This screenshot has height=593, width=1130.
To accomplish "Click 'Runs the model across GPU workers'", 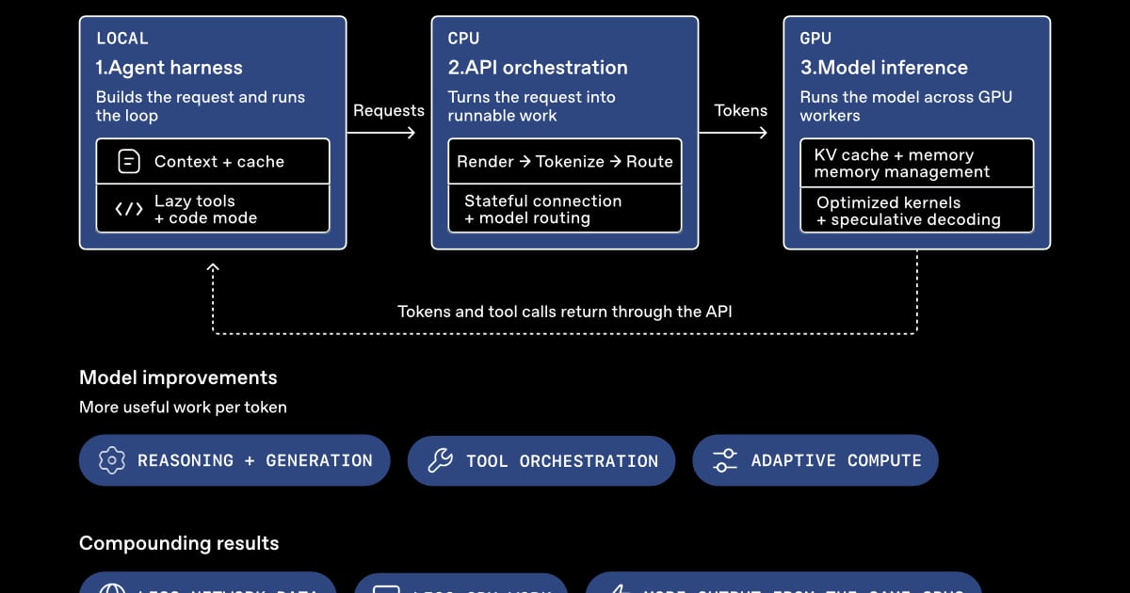I will [x=906, y=106].
